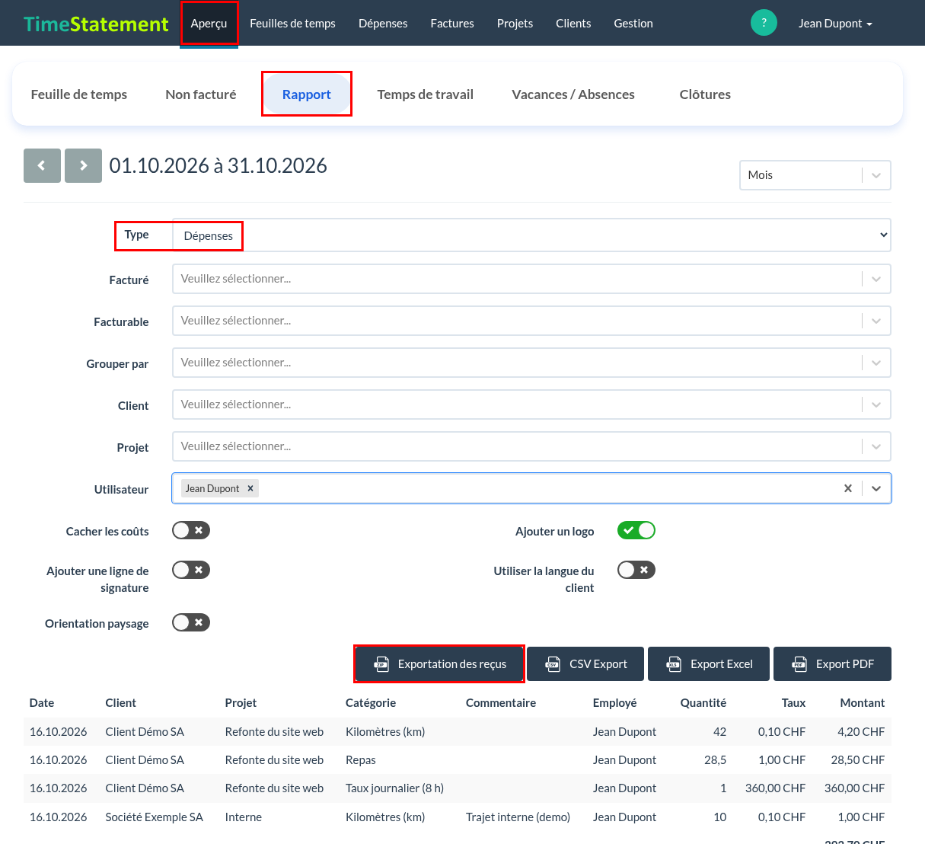925x844 pixels.
Task: Switch to Temps de travail tab
Action: pyautogui.click(x=426, y=94)
